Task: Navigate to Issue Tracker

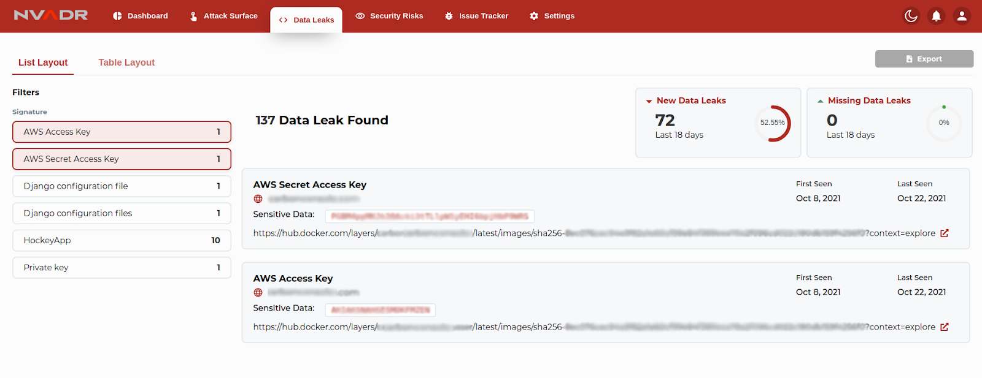Action: tap(476, 16)
